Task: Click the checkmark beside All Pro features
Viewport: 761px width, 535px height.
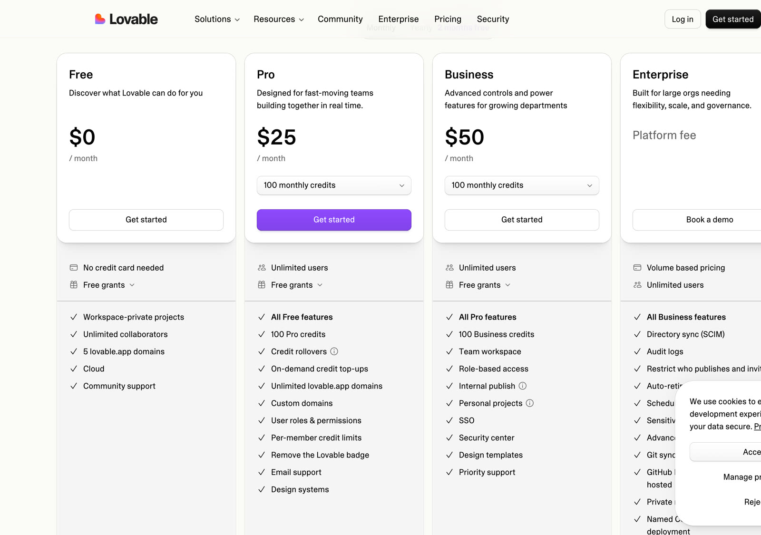Action: tap(449, 317)
